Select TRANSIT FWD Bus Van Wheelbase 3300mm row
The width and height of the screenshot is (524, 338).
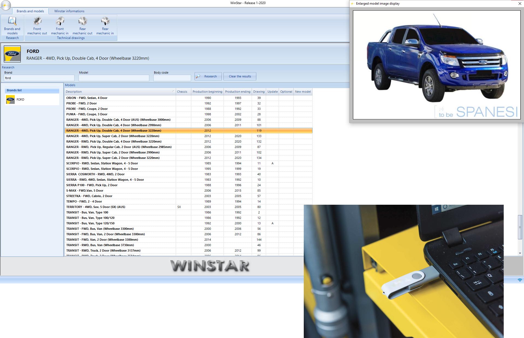pyautogui.click(x=184, y=229)
